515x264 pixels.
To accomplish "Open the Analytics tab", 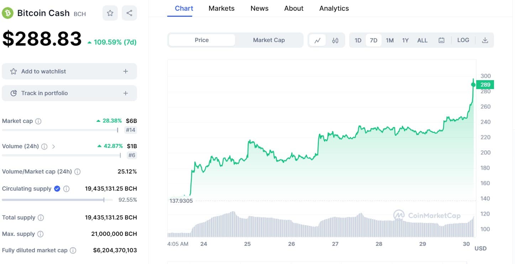I will [x=334, y=9].
